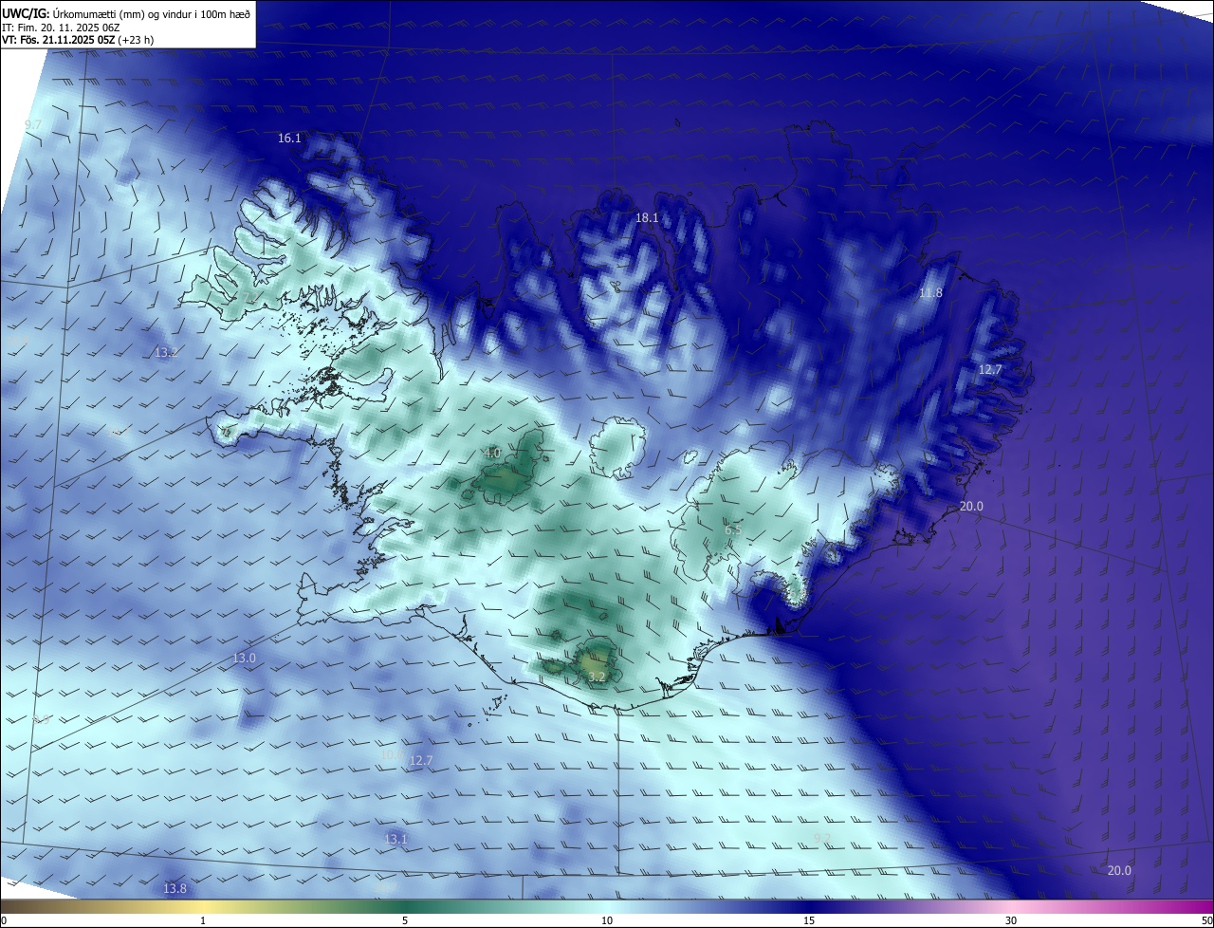This screenshot has height=928, width=1214.
Task: Click the 10.6 value label on the map
Action: tap(393, 756)
